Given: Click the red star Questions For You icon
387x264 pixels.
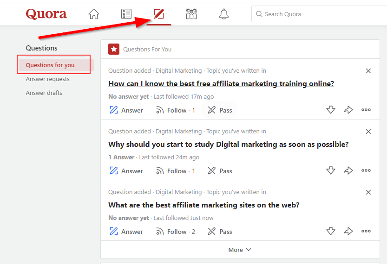Looking at the screenshot, I should click(x=114, y=49).
